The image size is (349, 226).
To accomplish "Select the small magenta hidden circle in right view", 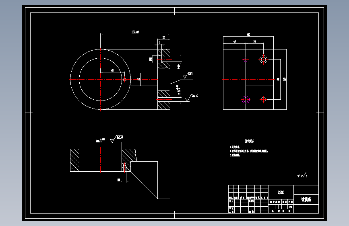I will (x=246, y=60).
